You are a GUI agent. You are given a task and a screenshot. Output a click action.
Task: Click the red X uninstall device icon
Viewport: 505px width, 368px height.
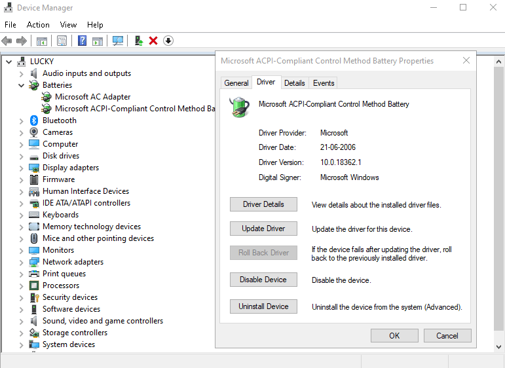coord(153,41)
